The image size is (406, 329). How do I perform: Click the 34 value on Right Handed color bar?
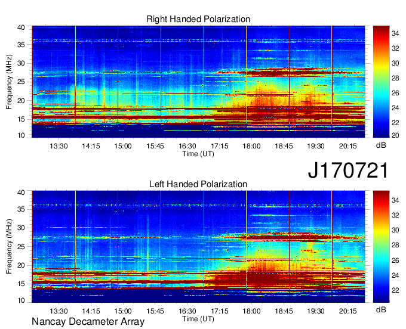pos(395,33)
